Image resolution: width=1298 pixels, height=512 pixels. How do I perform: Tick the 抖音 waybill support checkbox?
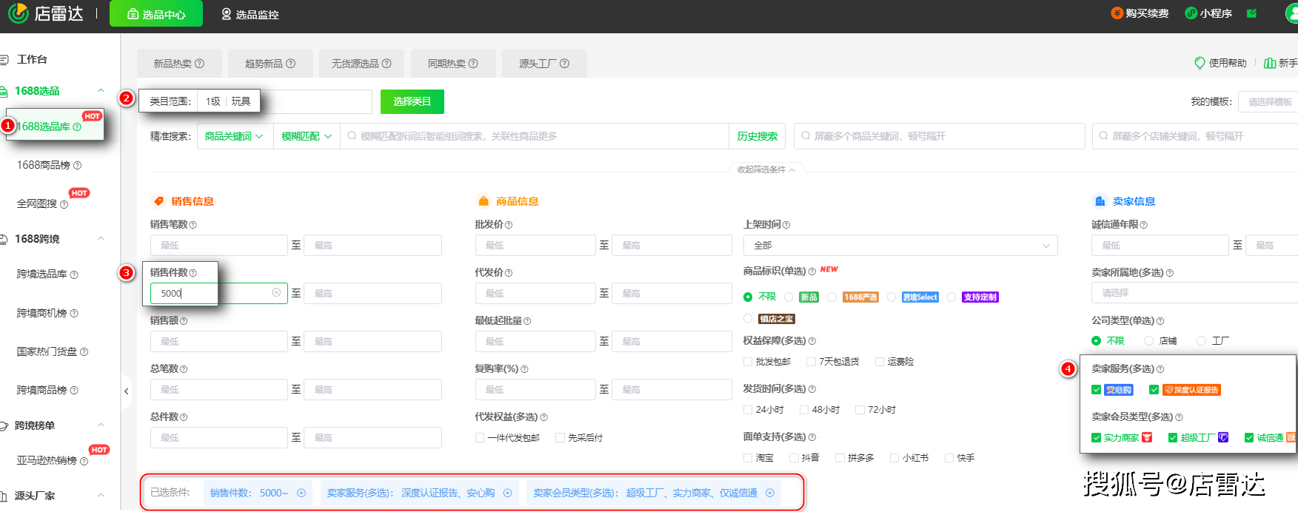tap(794, 458)
